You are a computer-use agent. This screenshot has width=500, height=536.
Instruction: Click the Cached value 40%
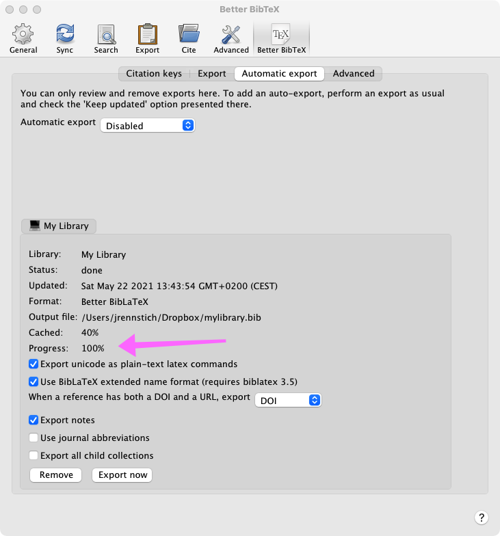90,332
